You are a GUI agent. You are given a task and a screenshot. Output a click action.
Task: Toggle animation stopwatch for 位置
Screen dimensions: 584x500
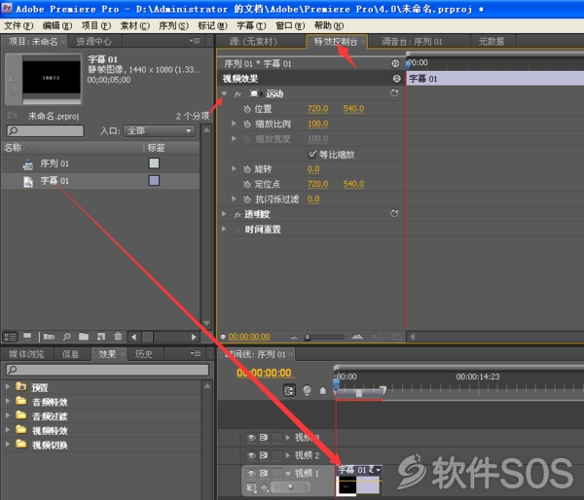[x=247, y=109]
